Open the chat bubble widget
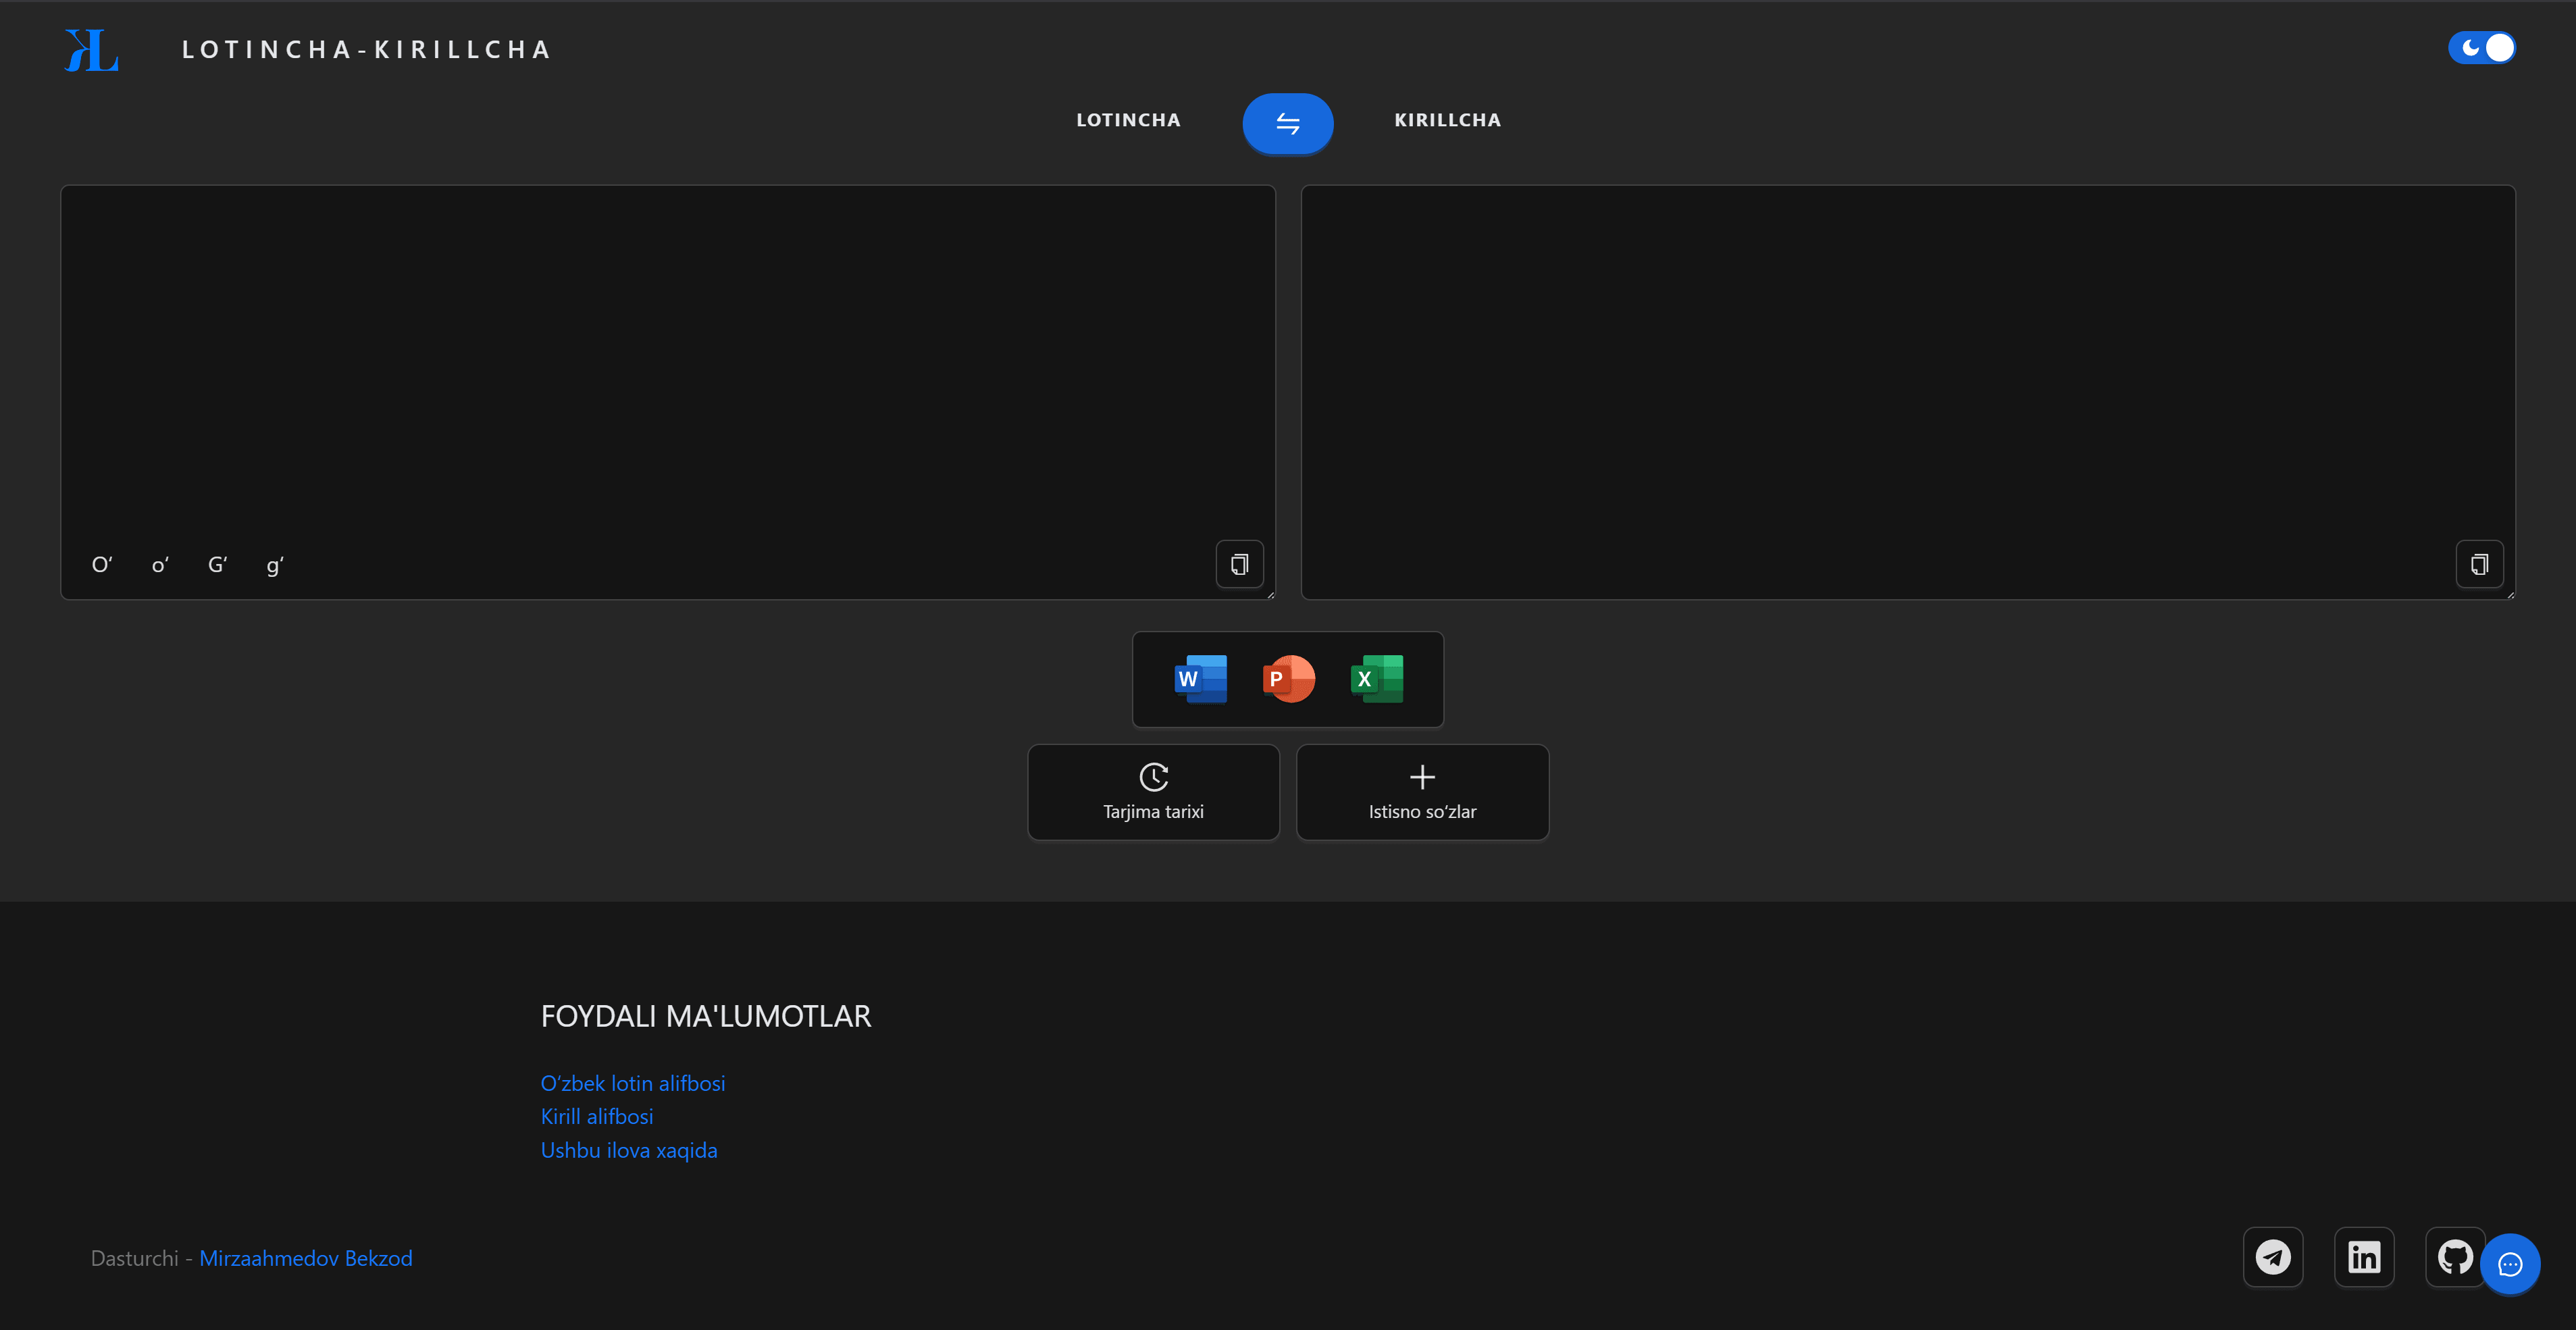 [x=2509, y=1265]
